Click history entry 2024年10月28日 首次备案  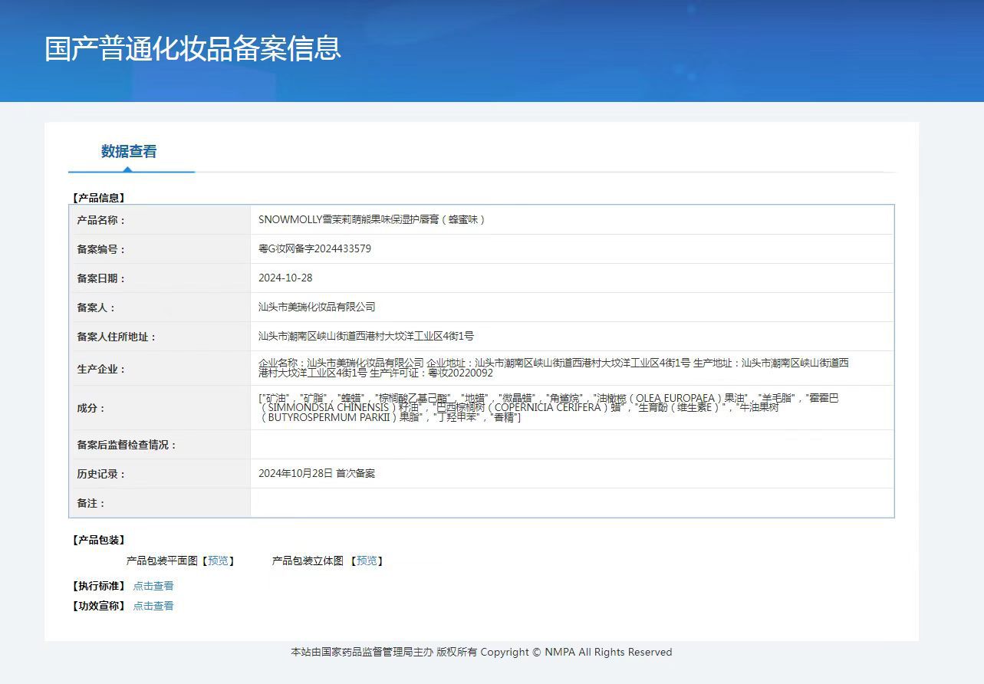[x=317, y=474]
